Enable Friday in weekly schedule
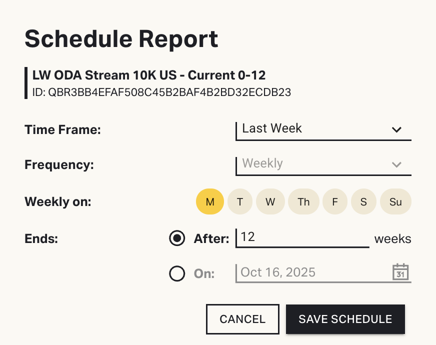Image resolution: width=436 pixels, height=345 pixels. 335,202
